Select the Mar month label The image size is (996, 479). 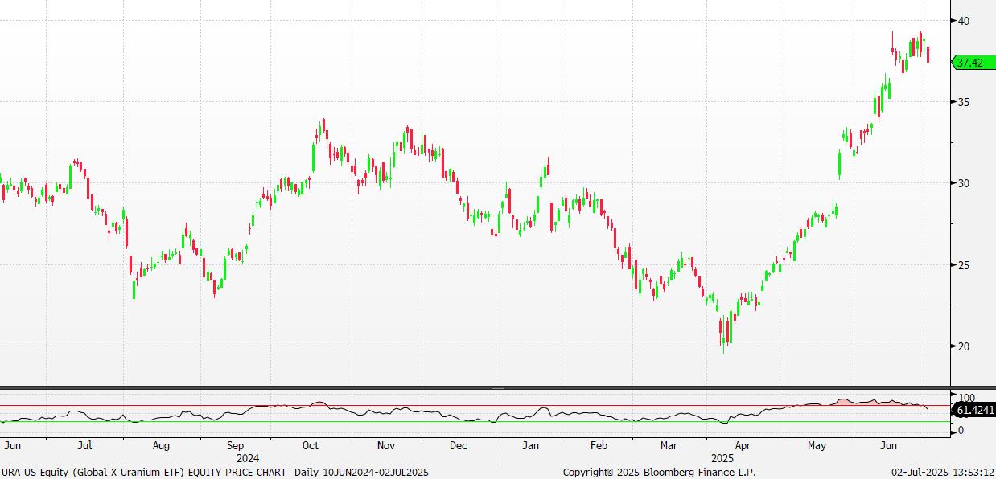pos(669,445)
